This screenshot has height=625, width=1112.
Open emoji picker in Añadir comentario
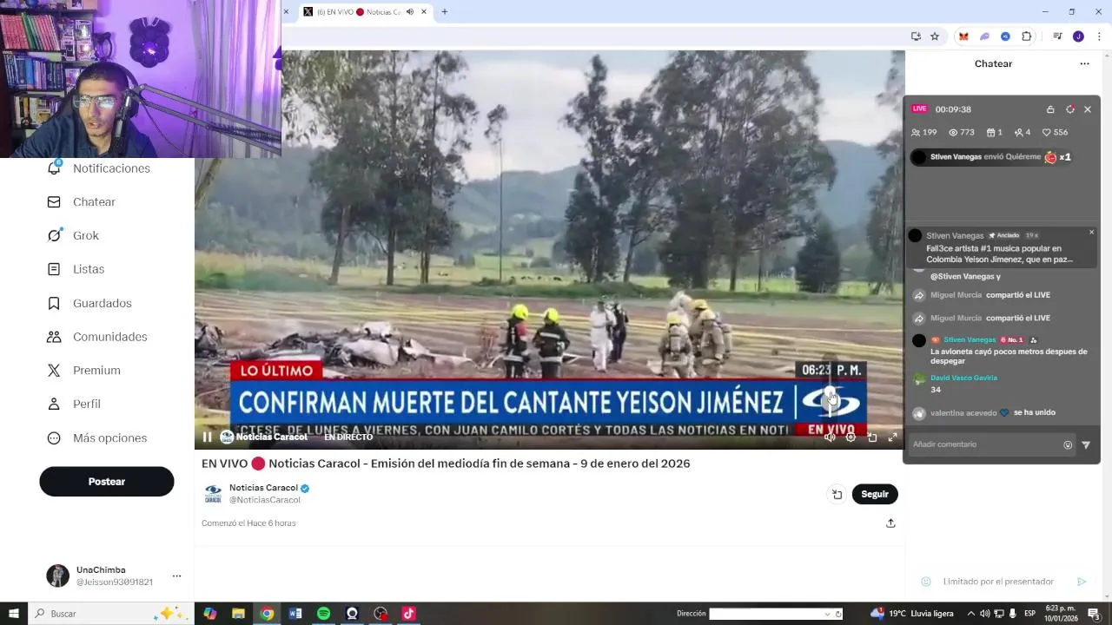(1068, 444)
